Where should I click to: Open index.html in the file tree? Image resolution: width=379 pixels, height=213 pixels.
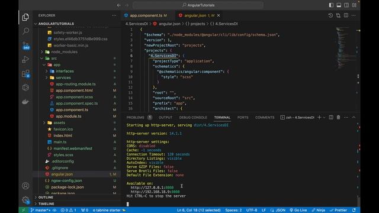click(63, 135)
